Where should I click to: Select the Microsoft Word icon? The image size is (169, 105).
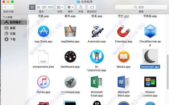(124, 82)
